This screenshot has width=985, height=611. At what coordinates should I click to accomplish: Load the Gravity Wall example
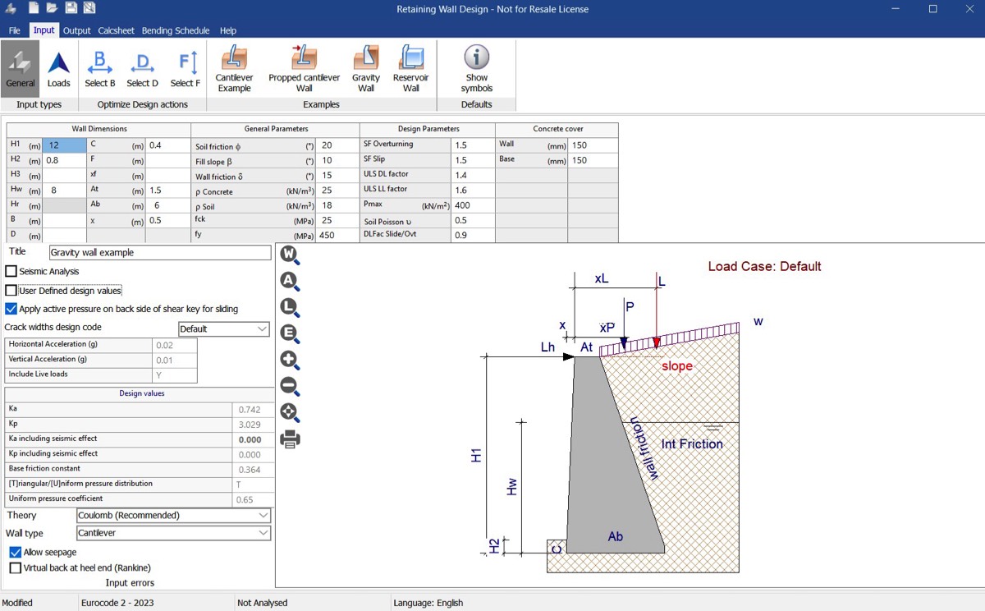click(366, 69)
